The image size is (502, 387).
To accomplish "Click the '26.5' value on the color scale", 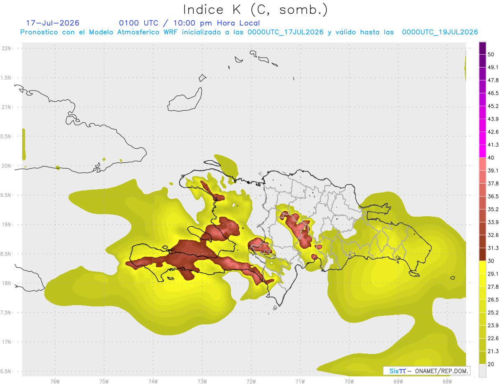I will 493,299.
